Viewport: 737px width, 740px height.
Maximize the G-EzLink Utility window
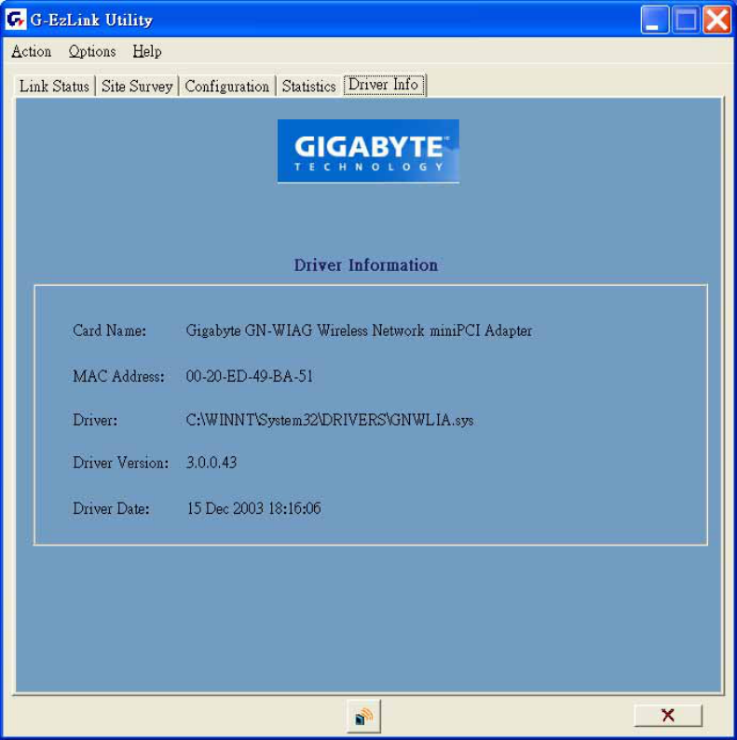pyautogui.click(x=686, y=20)
